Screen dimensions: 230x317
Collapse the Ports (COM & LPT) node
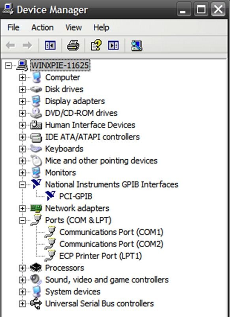tap(22, 220)
